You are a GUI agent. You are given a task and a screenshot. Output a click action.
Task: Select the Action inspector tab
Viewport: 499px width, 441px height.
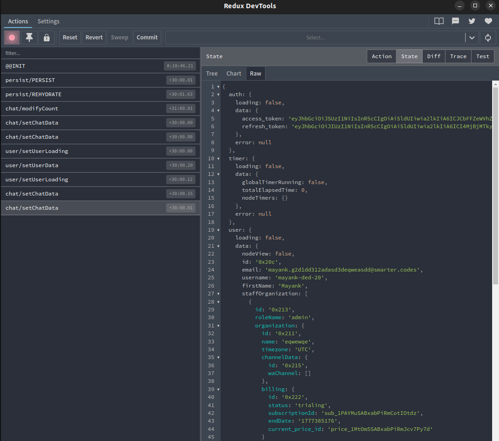[x=381, y=56]
